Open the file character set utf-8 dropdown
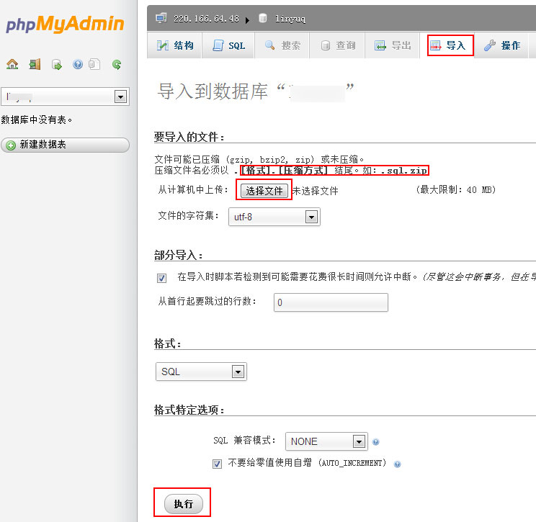 point(274,217)
